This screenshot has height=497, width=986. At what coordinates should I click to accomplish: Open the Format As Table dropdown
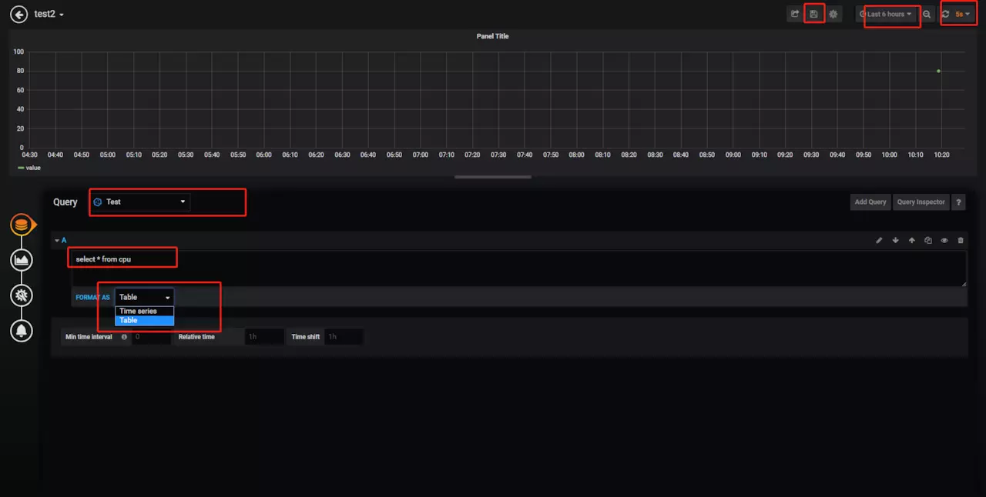pos(145,297)
